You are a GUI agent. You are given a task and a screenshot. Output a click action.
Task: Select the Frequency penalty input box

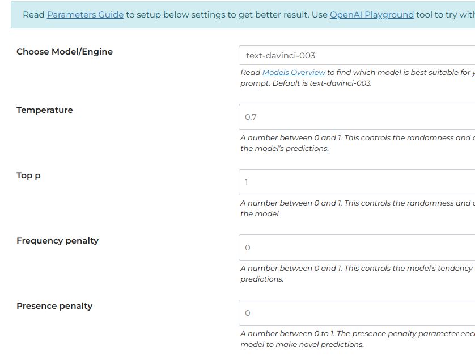357,248
